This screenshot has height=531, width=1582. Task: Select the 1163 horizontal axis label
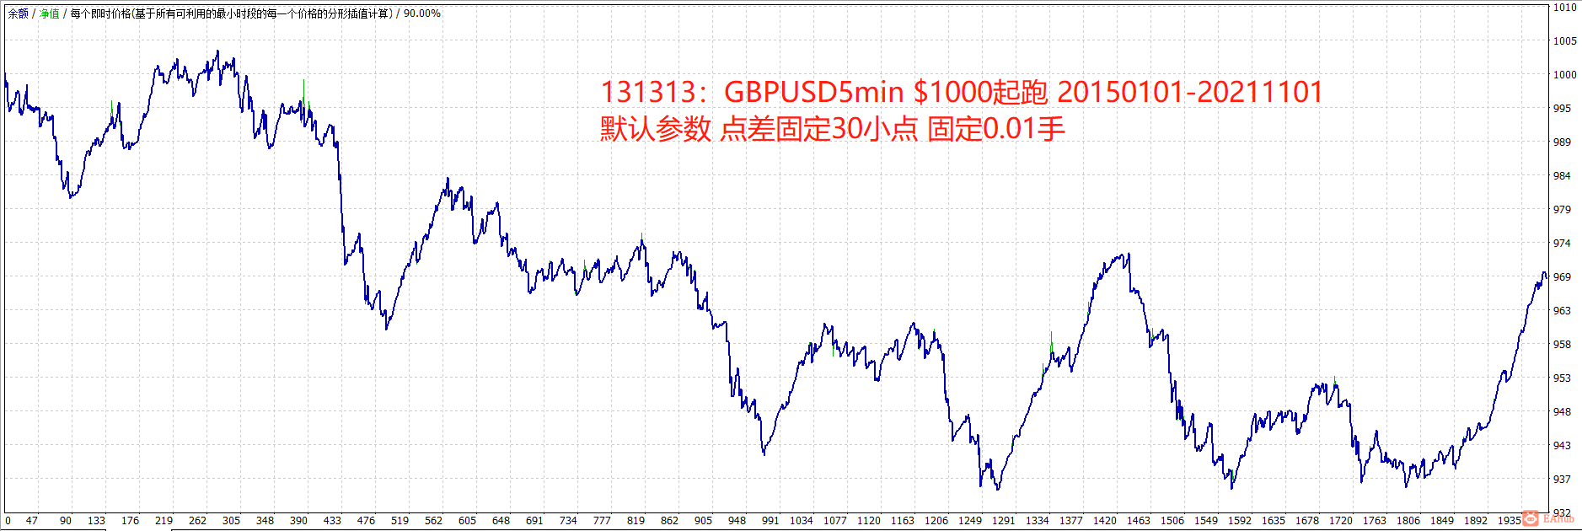click(903, 521)
